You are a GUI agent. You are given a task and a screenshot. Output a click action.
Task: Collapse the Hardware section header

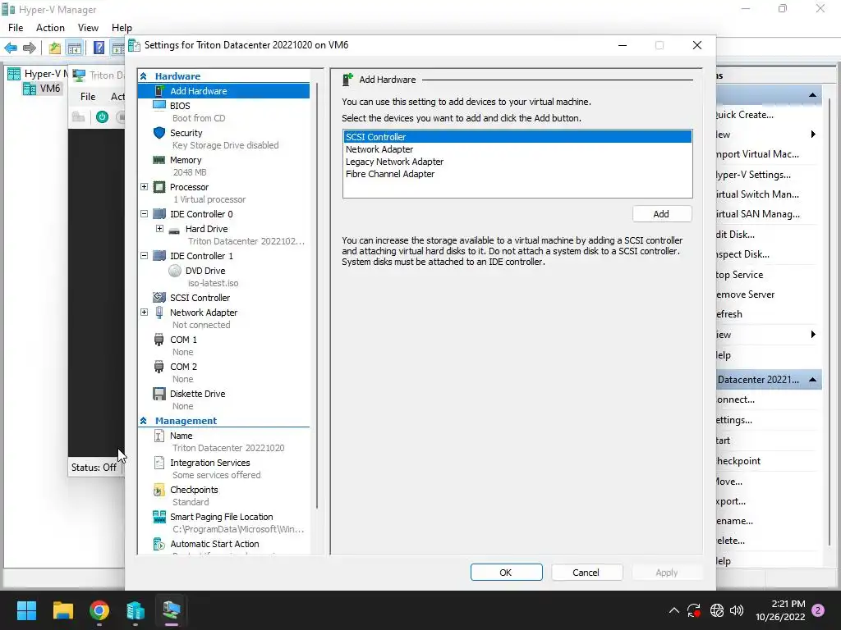[x=143, y=76]
